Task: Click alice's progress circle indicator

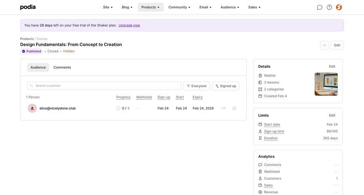Action: (118, 108)
